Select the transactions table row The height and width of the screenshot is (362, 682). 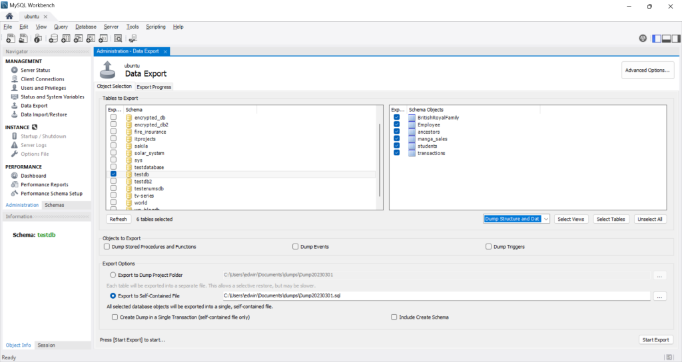click(x=527, y=153)
